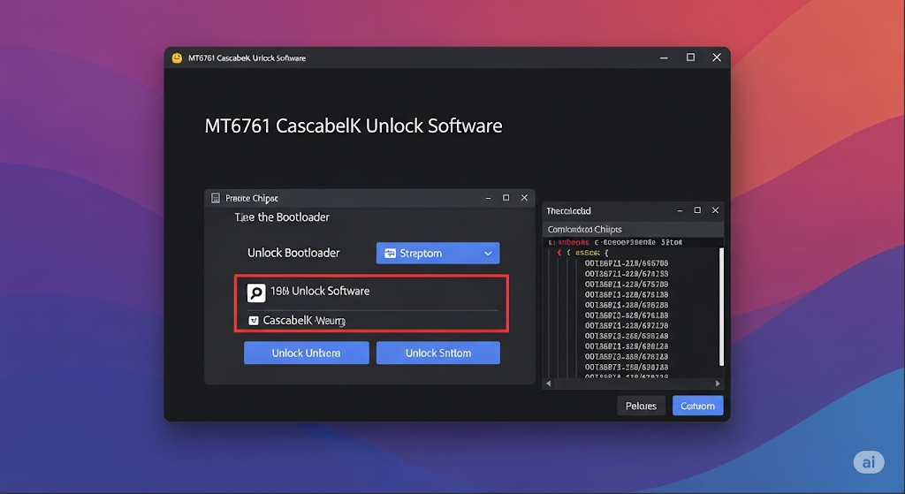Minimize the Precte Chipsc window
This screenshot has width=905, height=494.
pyautogui.click(x=488, y=198)
